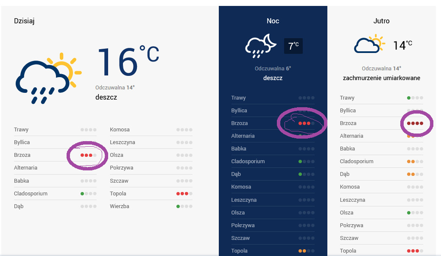Click Pokrzywa in today's allergen list

point(122,168)
